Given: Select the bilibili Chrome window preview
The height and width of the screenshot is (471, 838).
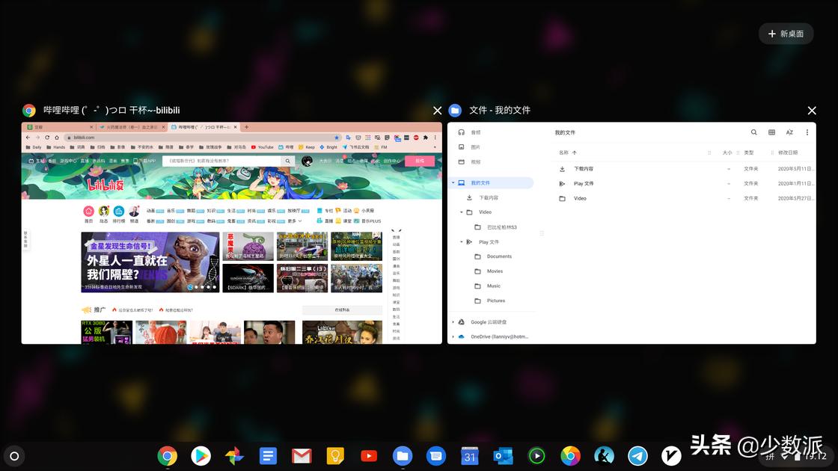Looking at the screenshot, I should coord(231,233).
